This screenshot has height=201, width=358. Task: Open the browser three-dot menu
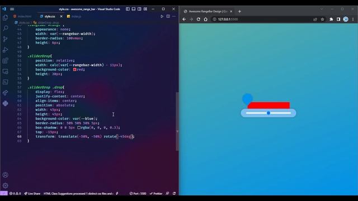[353, 20]
